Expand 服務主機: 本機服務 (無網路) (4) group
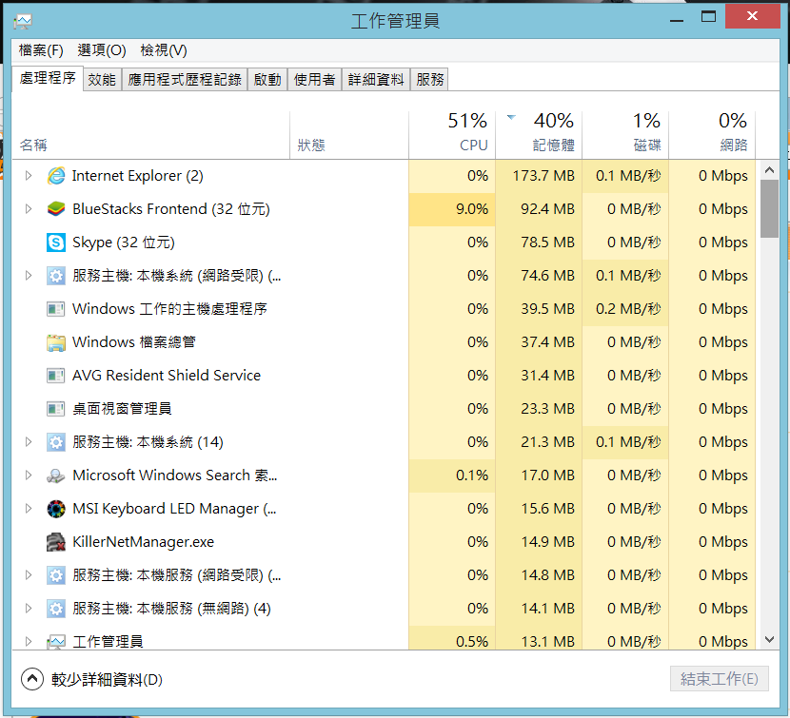Screen dimensions: 790x718 point(29,609)
